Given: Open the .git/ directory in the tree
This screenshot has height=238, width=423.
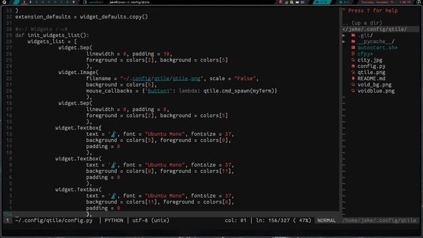Looking at the screenshot, I should (x=365, y=35).
